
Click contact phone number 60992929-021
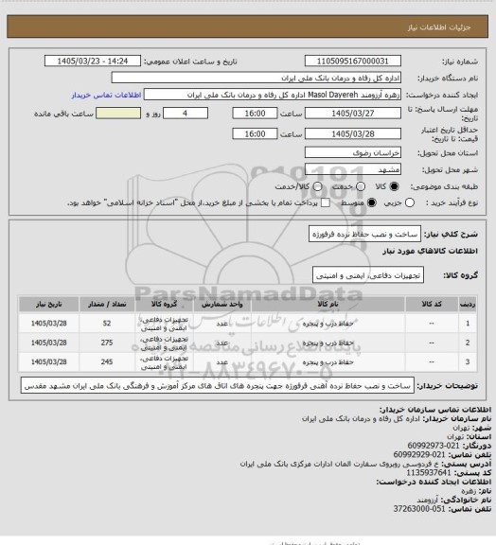419,454
